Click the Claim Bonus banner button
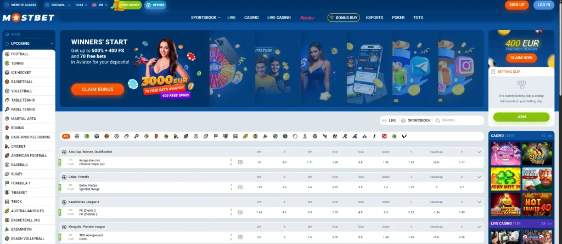 98,89
